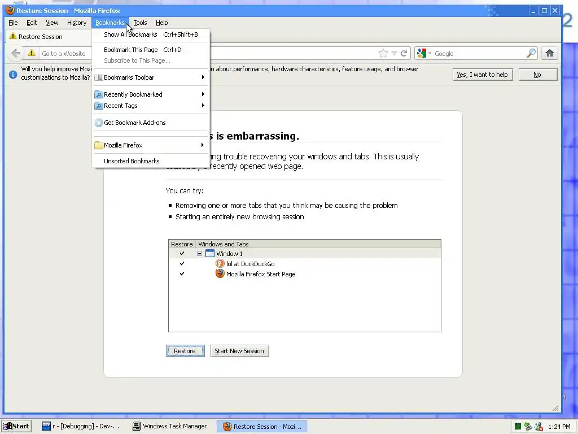Viewport: 578px width, 434px height.
Task: Click the Window 1 window icon
Action: click(210, 254)
